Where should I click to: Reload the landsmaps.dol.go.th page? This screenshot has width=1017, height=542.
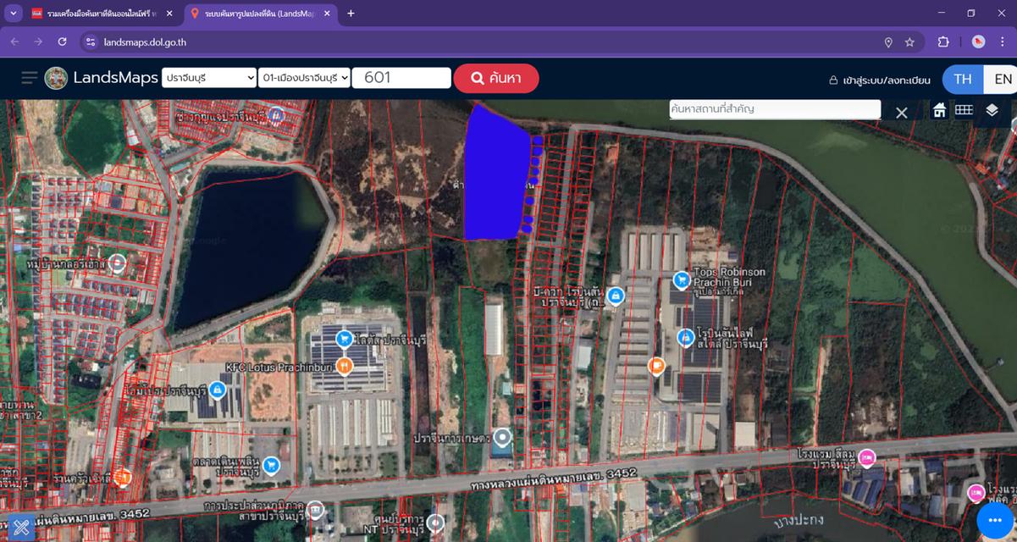(x=62, y=41)
